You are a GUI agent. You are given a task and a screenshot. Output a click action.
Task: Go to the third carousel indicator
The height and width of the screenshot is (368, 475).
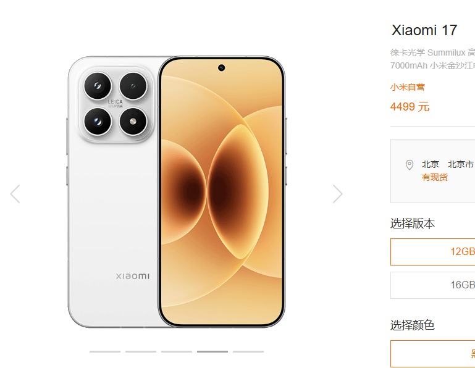pyautogui.click(x=177, y=352)
